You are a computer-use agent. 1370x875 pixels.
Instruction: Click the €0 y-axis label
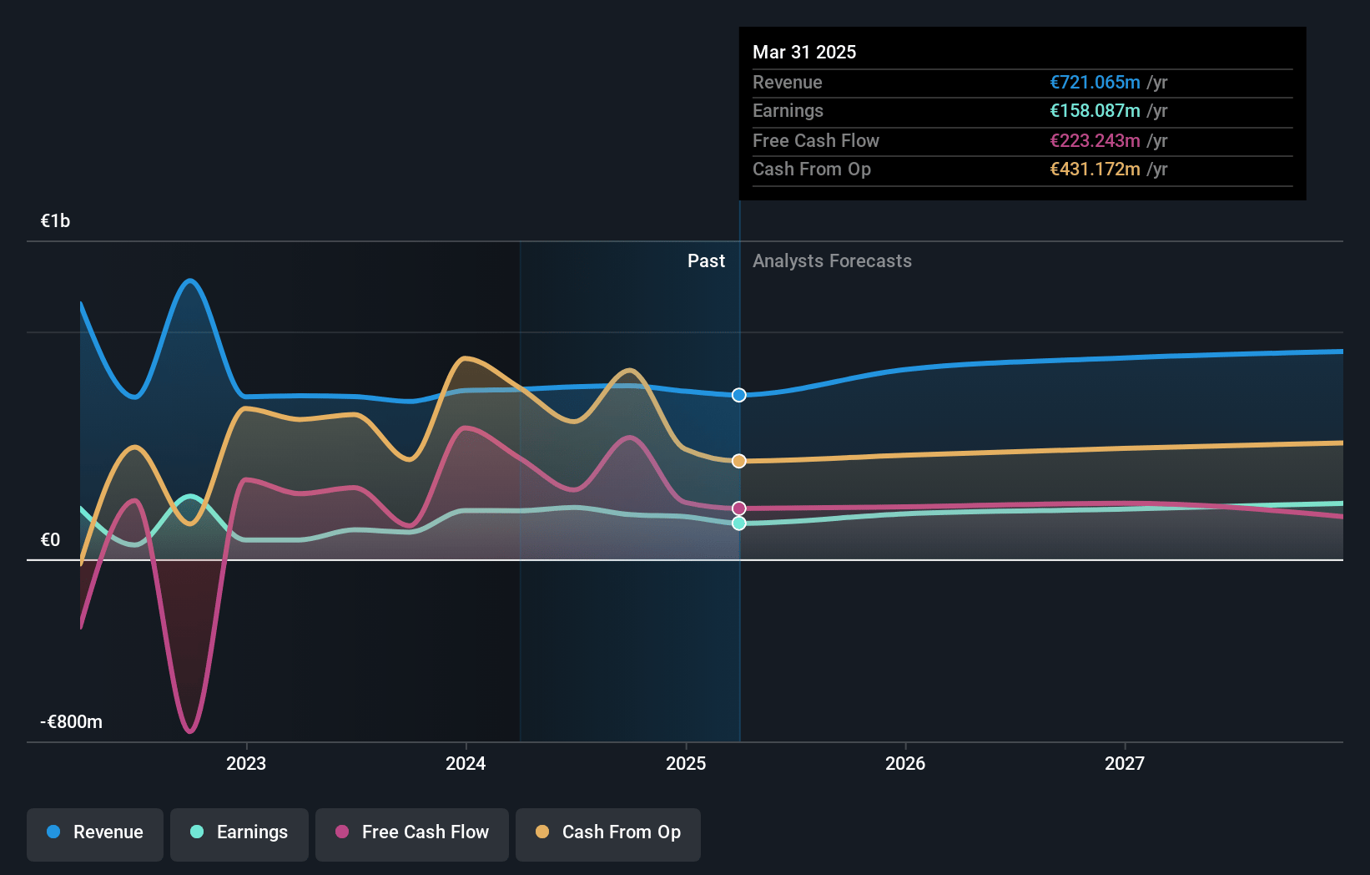[x=51, y=539]
